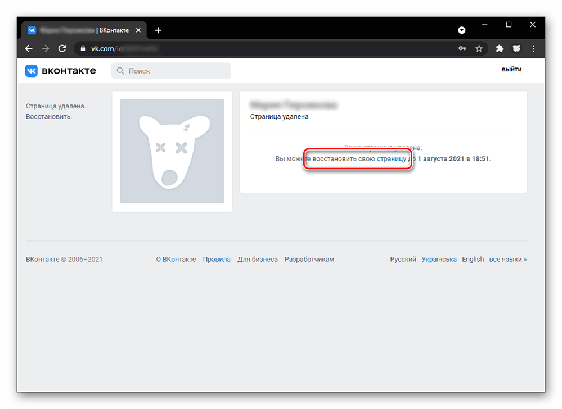
Task: Click the search magnifier icon
Action: (120, 71)
